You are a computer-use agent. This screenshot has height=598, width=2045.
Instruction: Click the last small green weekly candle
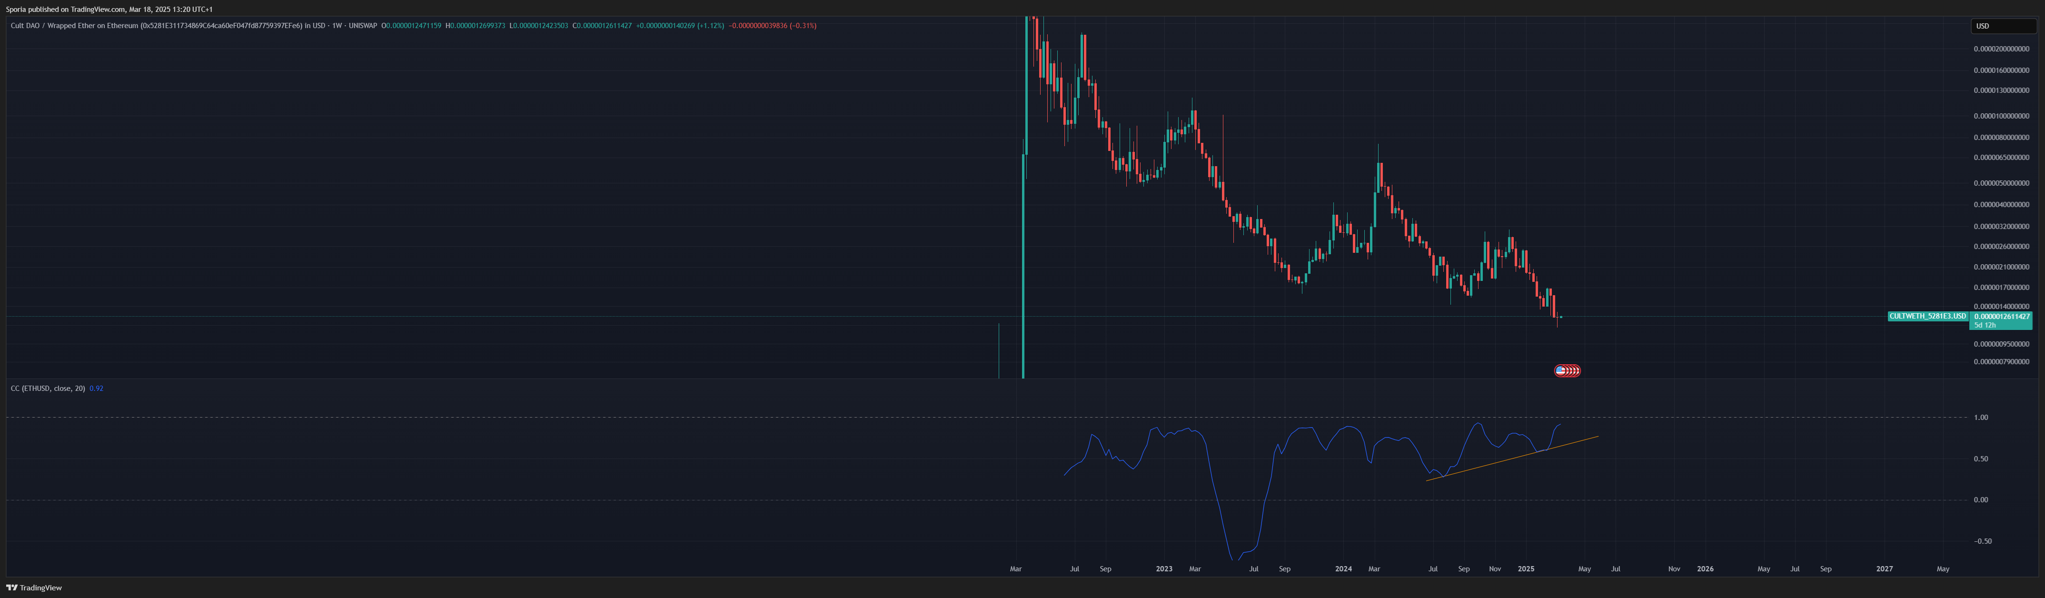coord(1561,317)
